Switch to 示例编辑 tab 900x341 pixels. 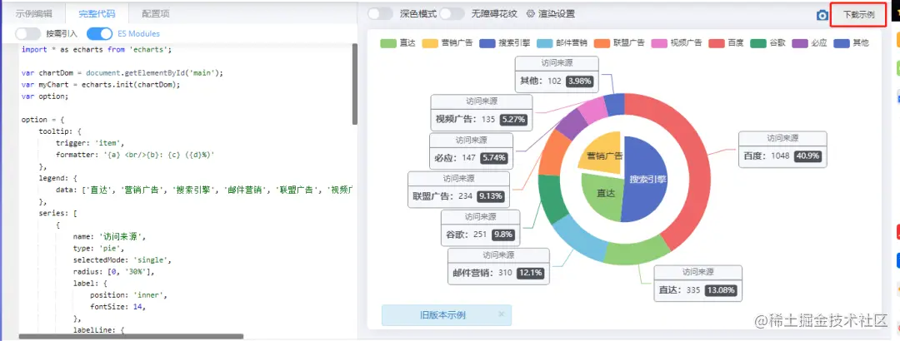point(32,14)
